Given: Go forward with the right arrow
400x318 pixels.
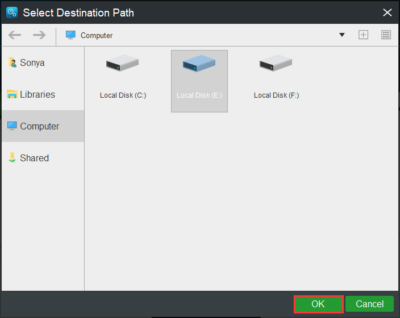Looking at the screenshot, I should click(39, 35).
